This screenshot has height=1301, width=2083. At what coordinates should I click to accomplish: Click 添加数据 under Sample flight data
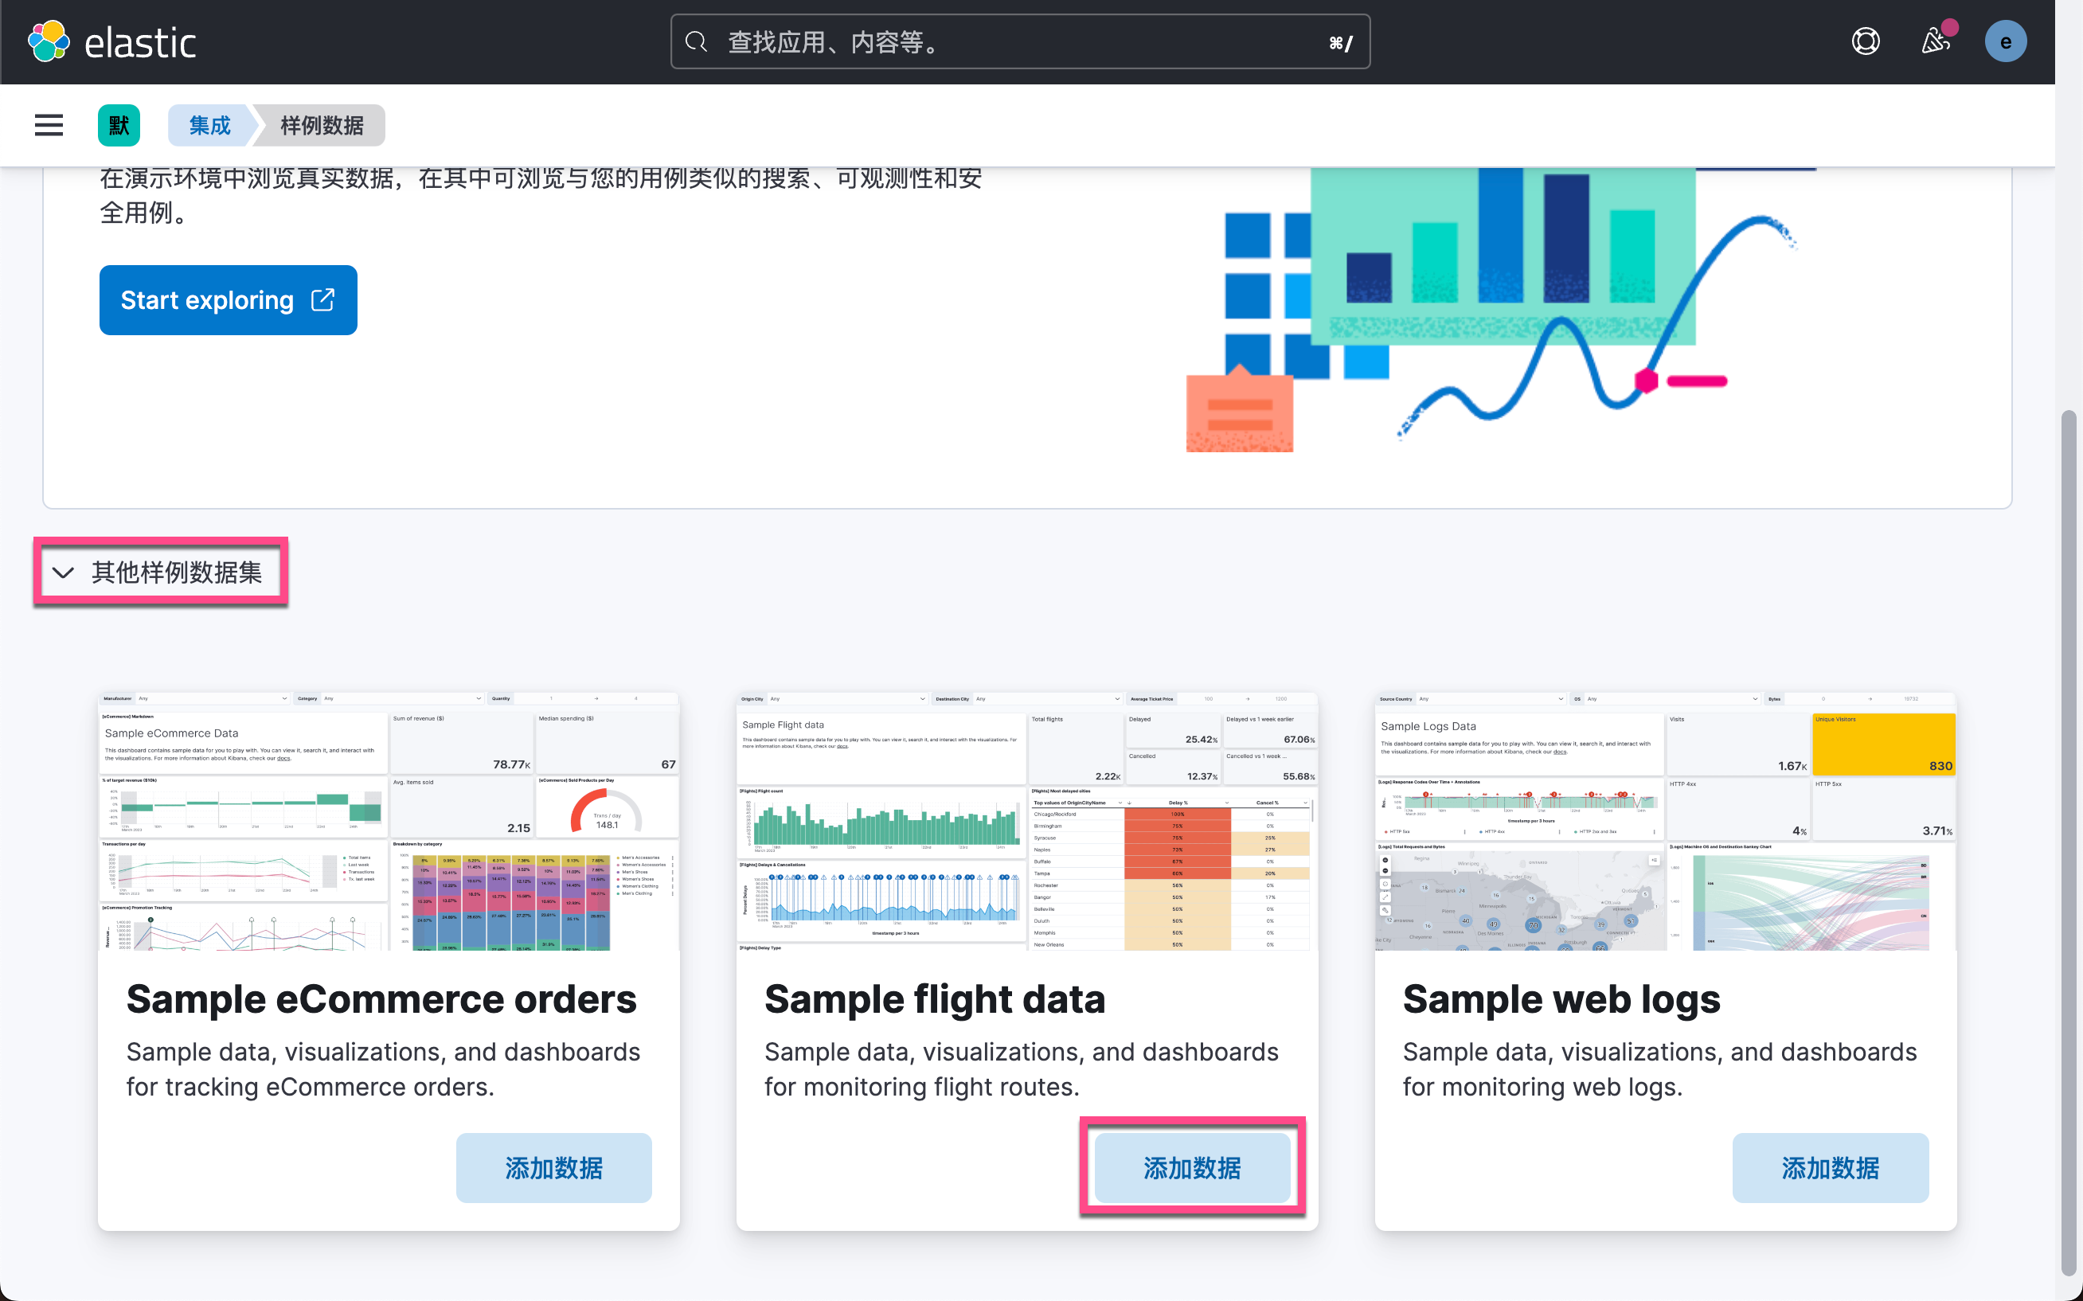click(1192, 1167)
